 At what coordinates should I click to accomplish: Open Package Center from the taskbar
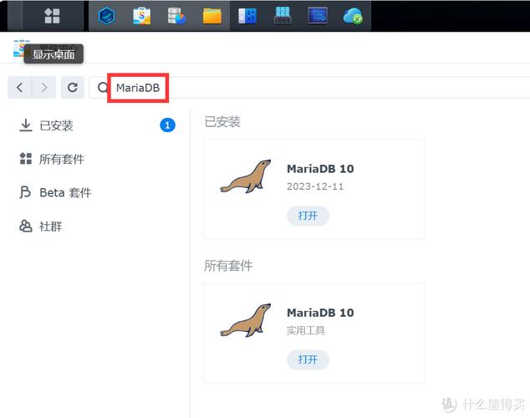141,16
